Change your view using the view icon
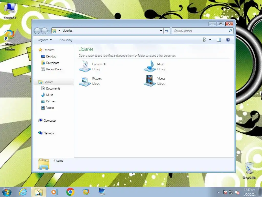 205,40
